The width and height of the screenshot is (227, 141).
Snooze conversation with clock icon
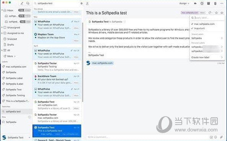202,3
